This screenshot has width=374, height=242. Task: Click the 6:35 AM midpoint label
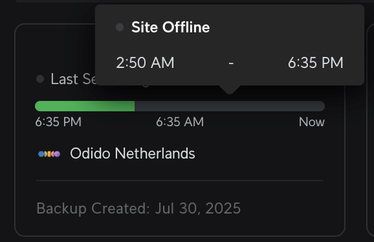180,122
